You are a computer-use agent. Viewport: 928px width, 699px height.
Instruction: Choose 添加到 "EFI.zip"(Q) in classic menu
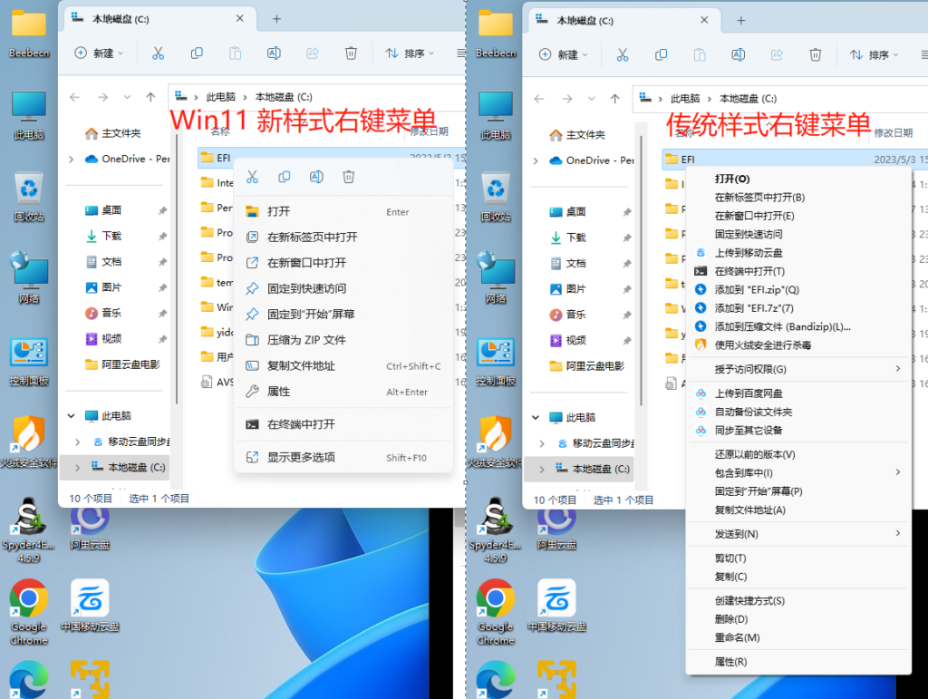[797, 289]
